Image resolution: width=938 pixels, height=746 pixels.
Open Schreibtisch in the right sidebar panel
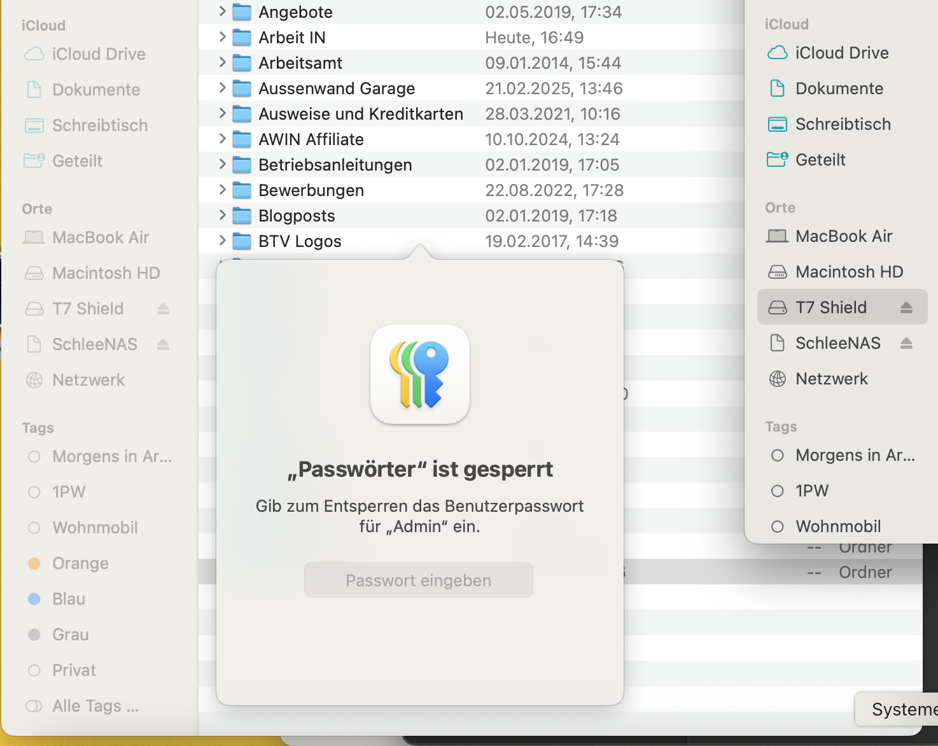(829, 124)
